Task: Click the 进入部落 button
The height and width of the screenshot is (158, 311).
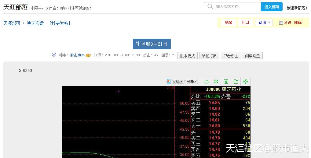Action: [272, 7]
